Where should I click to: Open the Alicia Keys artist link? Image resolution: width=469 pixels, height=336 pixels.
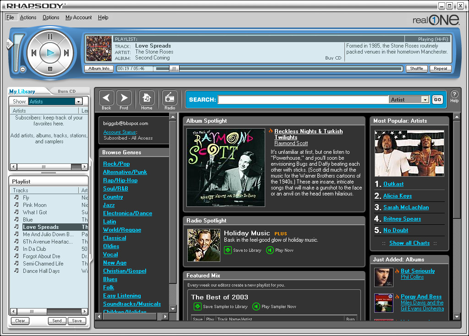point(398,196)
